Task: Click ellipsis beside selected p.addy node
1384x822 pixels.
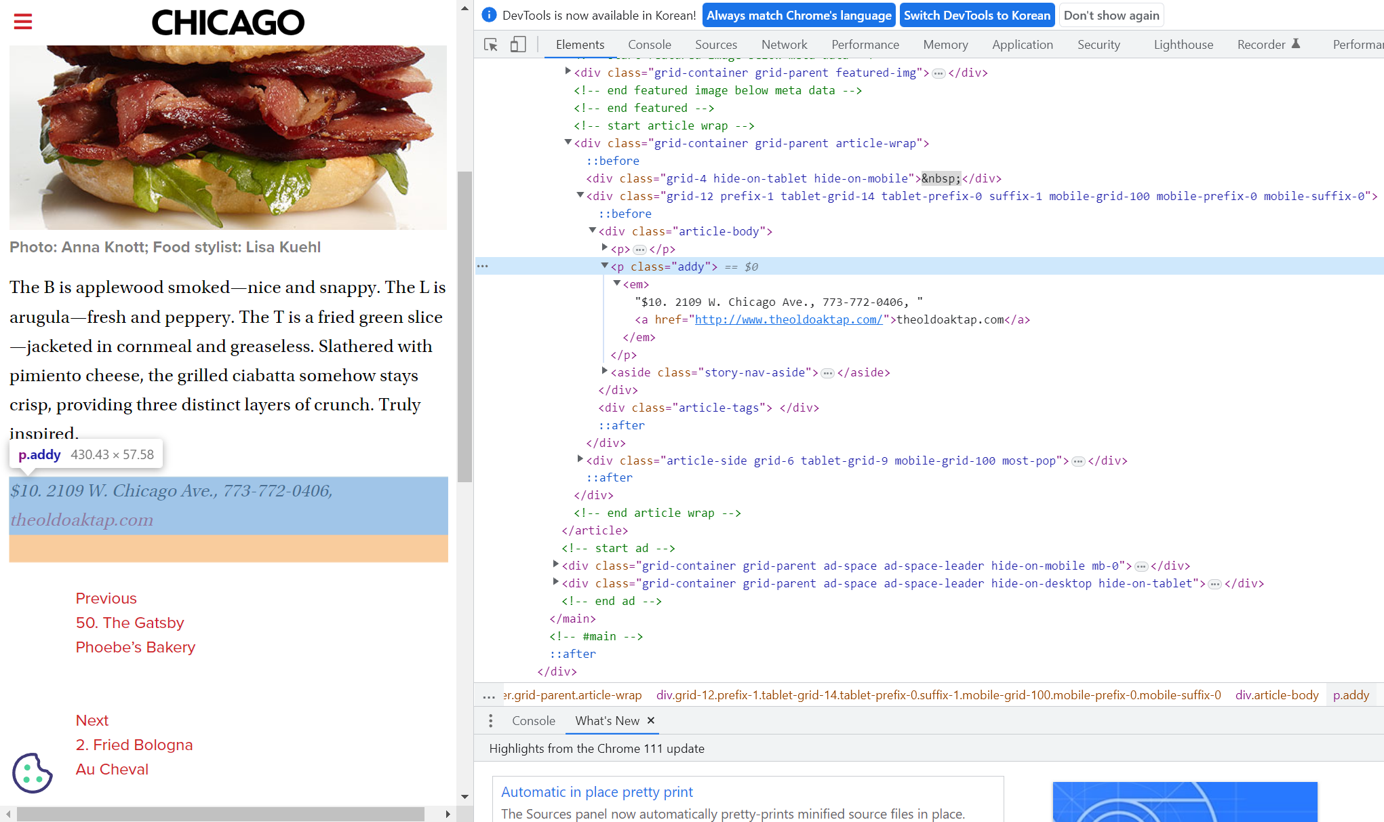Action: pyautogui.click(x=483, y=267)
